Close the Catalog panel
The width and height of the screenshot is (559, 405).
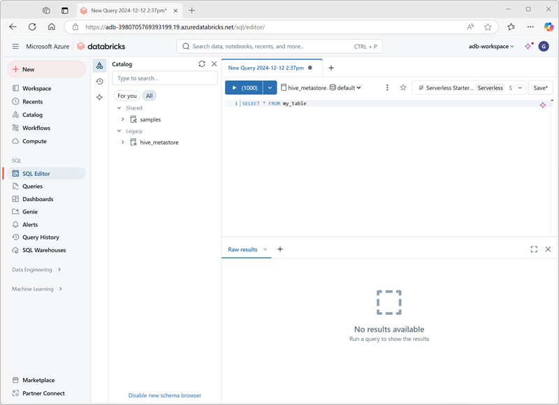tap(214, 64)
